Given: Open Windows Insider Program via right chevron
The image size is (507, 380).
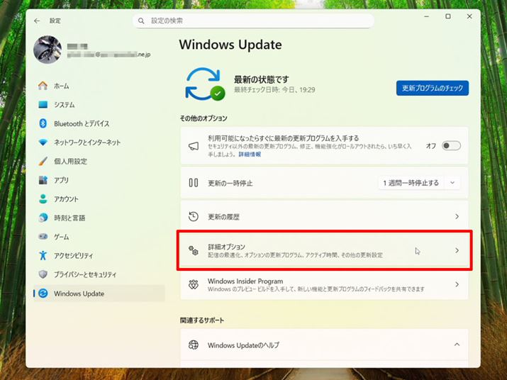Looking at the screenshot, I should 457,284.
